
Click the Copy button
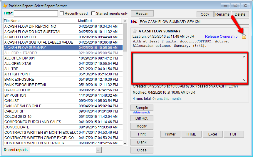[205, 14]
